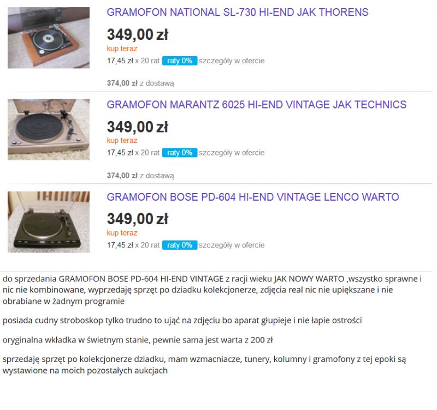Click 'raty 0%' badge on National listing
Image resolution: width=437 pixels, height=410 pixels.
(180, 61)
